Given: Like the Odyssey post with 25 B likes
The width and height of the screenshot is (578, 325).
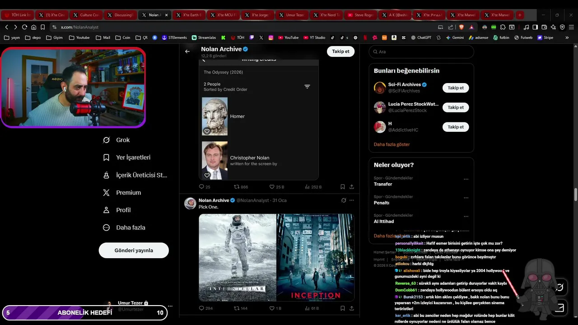Looking at the screenshot, I should pos(276,187).
